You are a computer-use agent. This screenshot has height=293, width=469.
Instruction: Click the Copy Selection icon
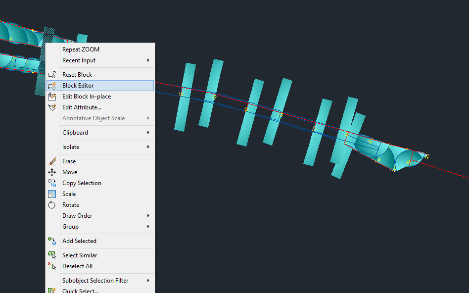click(x=52, y=183)
